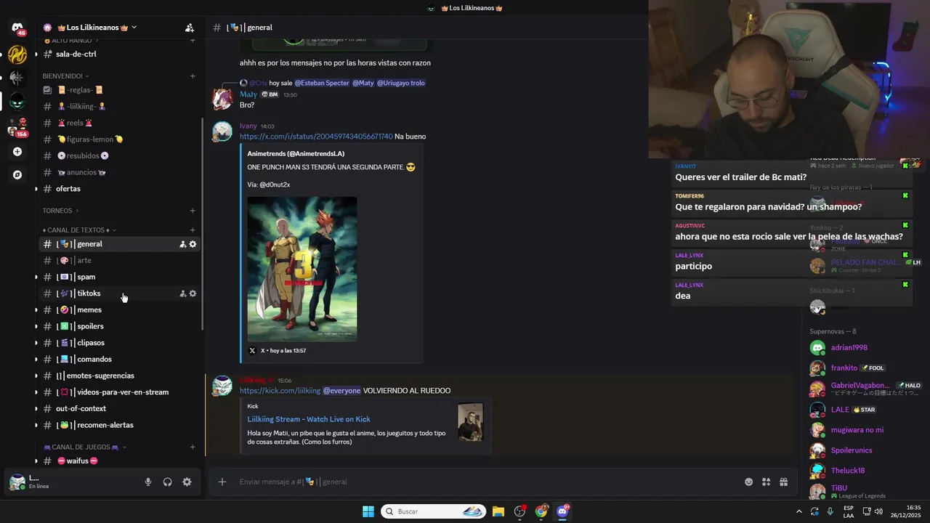The image size is (930, 523).
Task: Open Liilkiing Stream - Watch Live on Kick
Action: 309,419
